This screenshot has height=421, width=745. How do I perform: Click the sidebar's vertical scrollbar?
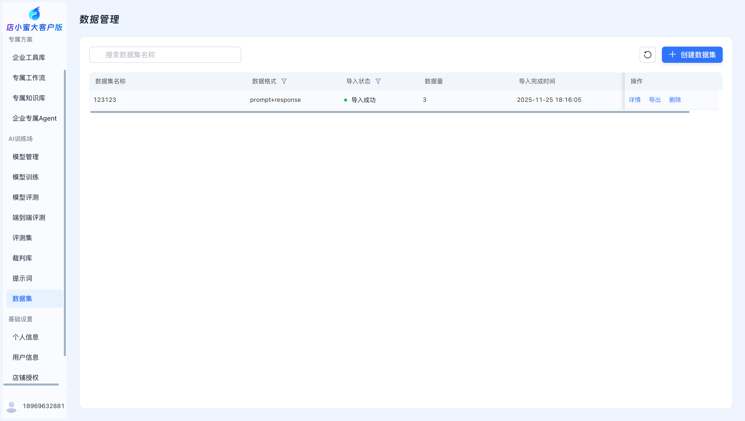(x=65, y=213)
